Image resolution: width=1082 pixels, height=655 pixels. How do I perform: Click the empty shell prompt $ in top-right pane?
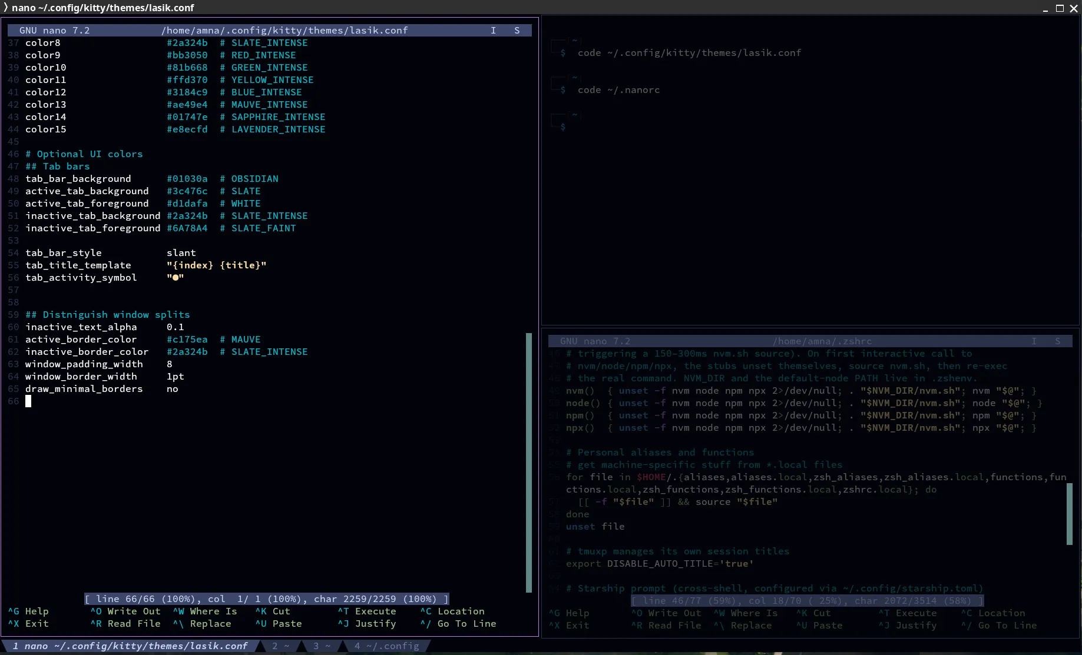563,127
